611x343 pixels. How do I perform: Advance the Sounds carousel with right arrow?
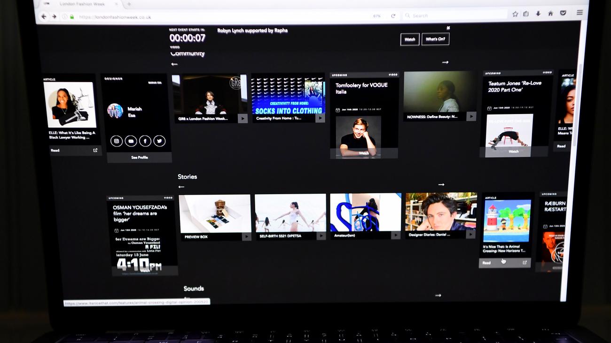tap(438, 295)
